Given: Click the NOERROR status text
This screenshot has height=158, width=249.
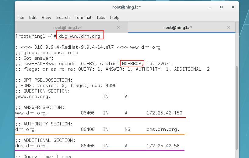Looking at the screenshot, I should (132, 64).
